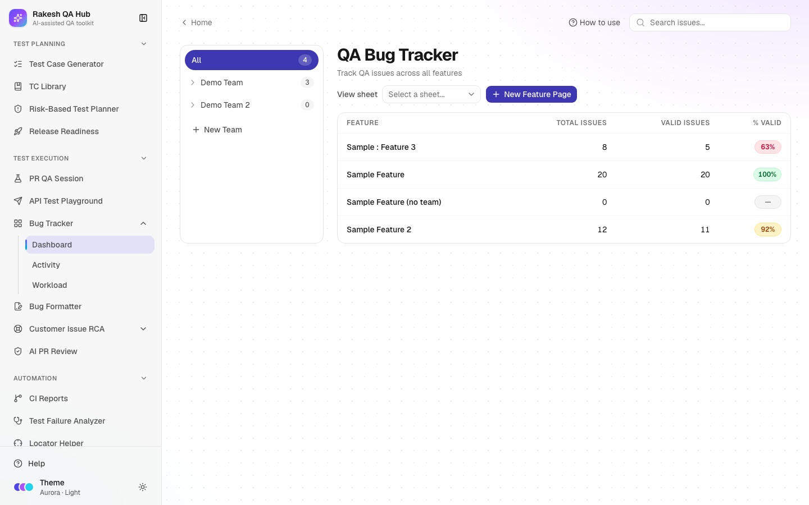The width and height of the screenshot is (809, 505).
Task: Click the Aurora theme color swatches
Action: (24, 487)
